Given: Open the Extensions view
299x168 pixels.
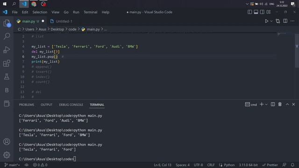Looking at the screenshot, I should (x=7, y=63).
